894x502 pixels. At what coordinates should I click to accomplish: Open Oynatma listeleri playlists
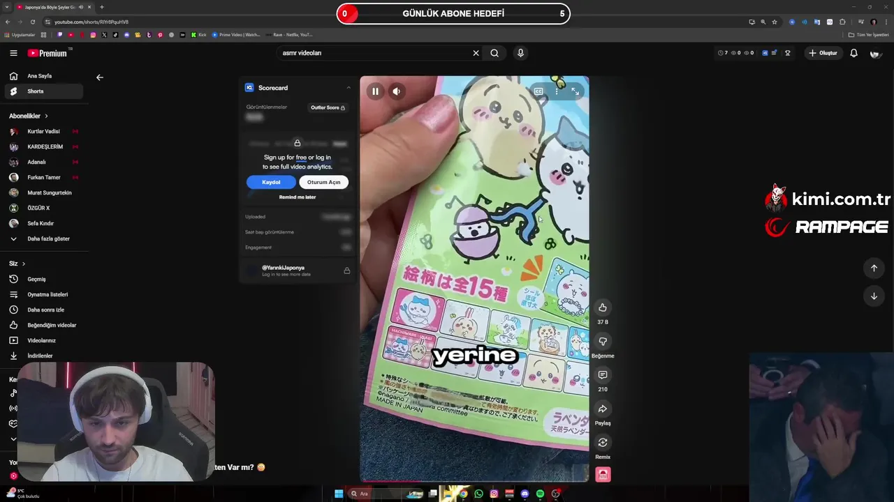43,294
